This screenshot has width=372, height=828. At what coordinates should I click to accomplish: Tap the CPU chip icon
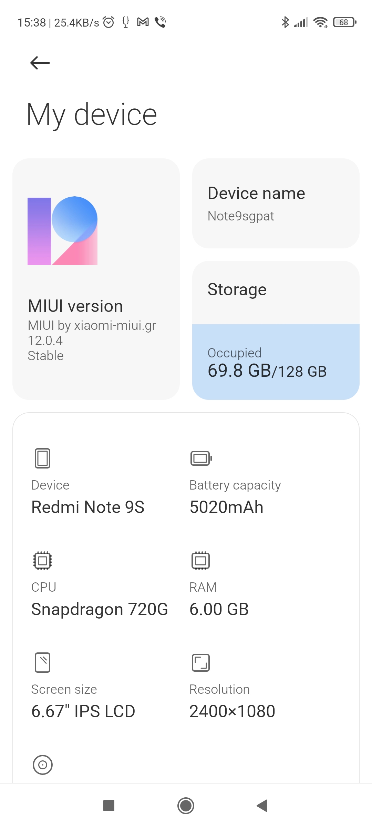tap(42, 560)
